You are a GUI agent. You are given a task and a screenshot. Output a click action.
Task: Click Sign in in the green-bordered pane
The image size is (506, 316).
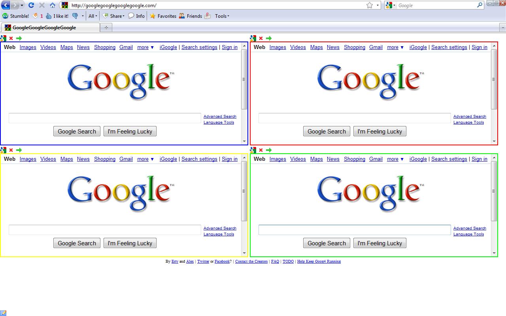click(480, 159)
